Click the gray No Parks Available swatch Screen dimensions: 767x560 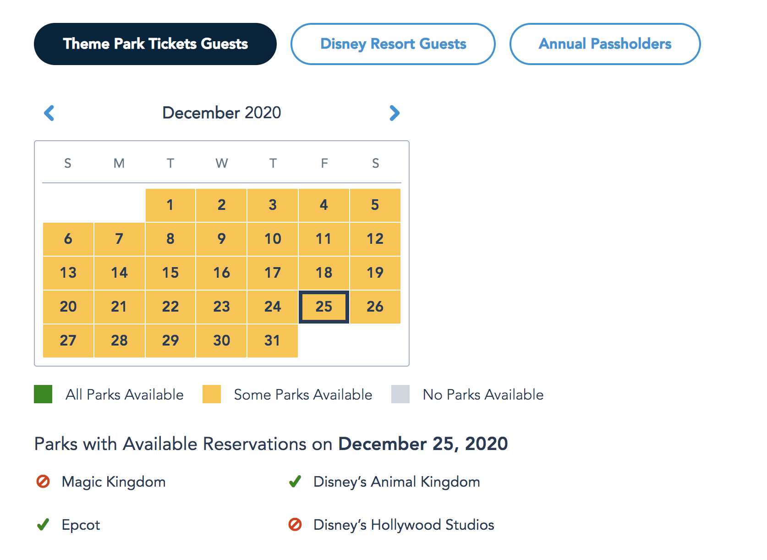[x=400, y=395]
